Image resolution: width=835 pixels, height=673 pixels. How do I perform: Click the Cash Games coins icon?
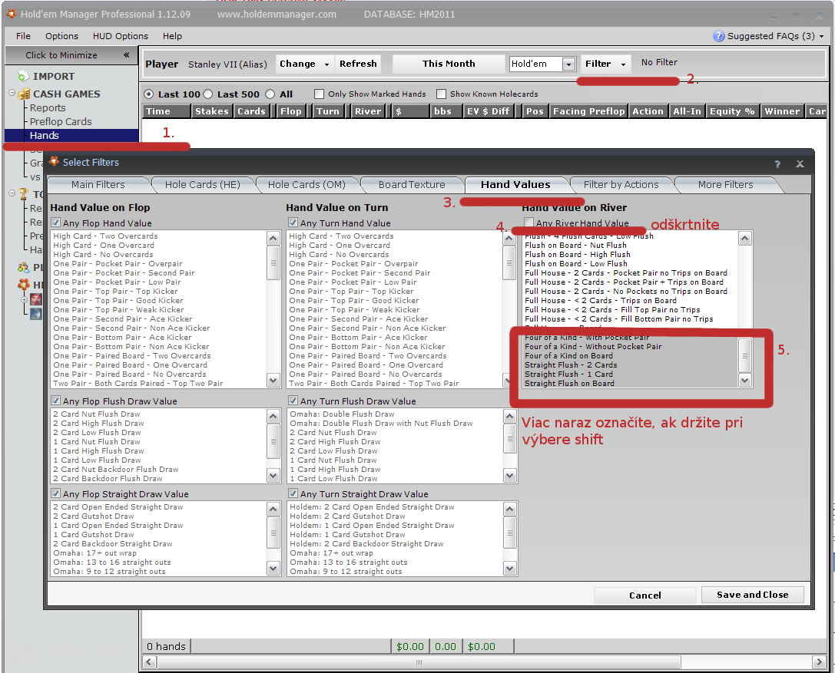tap(23, 94)
